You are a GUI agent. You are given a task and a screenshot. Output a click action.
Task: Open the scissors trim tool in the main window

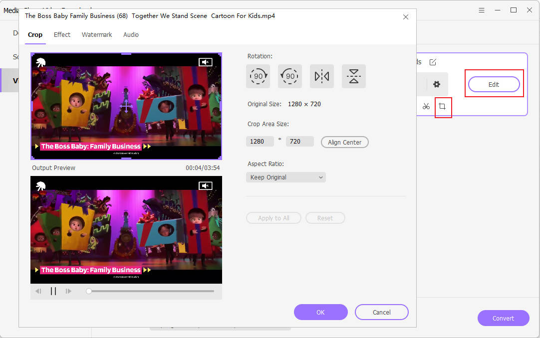pyautogui.click(x=426, y=107)
